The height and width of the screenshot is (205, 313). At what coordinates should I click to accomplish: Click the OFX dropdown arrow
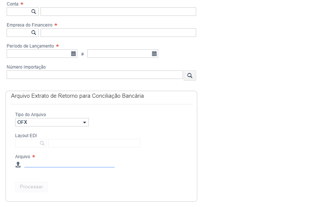[84, 122]
